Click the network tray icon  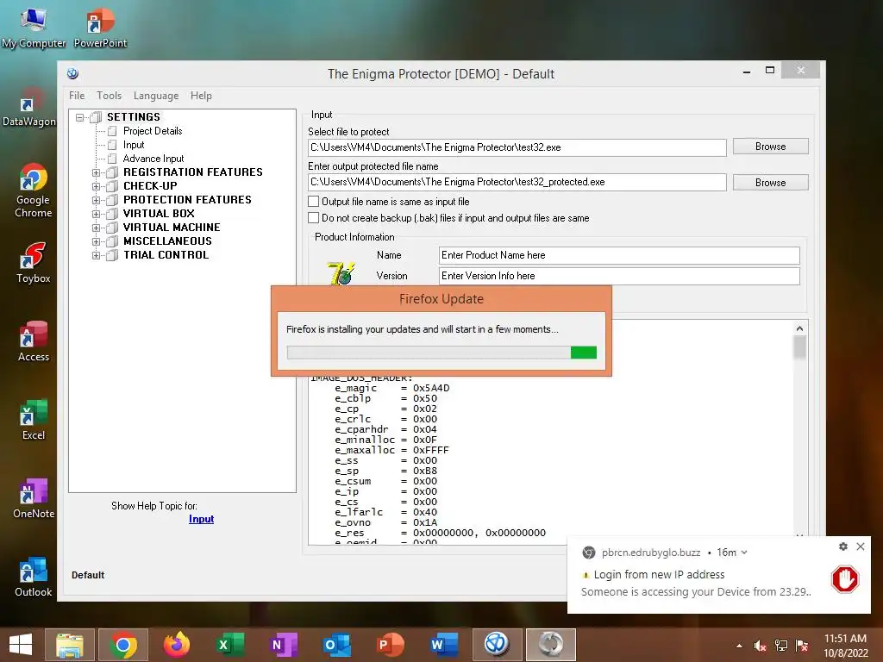pyautogui.click(x=781, y=646)
